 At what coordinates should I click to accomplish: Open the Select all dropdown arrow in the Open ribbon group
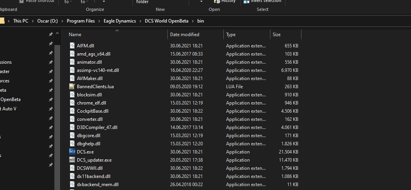[201, 2]
